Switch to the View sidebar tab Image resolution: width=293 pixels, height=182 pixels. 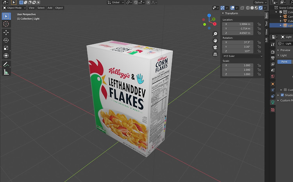(x=266, y=32)
